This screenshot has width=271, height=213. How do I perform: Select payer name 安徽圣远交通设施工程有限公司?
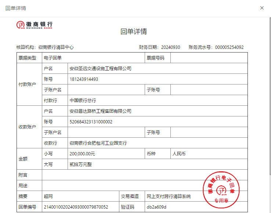coord(100,69)
